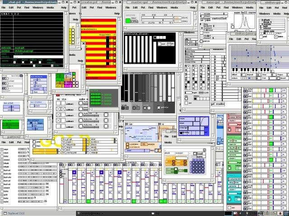This screenshot has width=289, height=216.
Task: Open the Media menu in master-gui window
Action: pyautogui.click(x=174, y=8)
